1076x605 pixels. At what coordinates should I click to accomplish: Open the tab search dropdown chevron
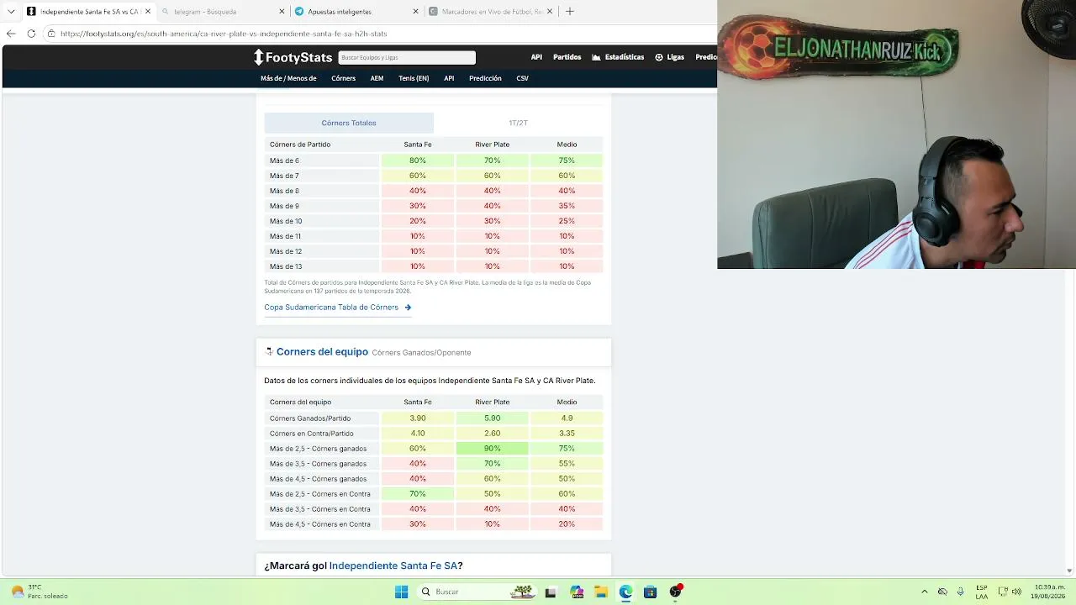(11, 12)
